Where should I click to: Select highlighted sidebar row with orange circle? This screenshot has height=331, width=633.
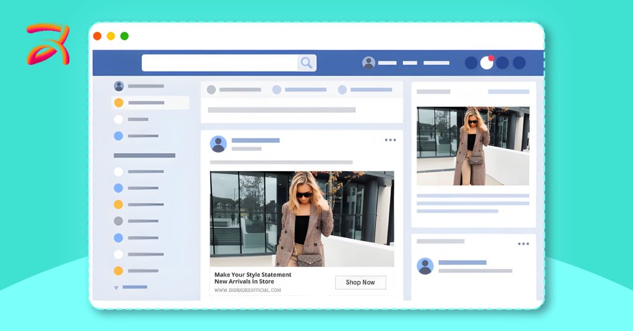[150, 103]
